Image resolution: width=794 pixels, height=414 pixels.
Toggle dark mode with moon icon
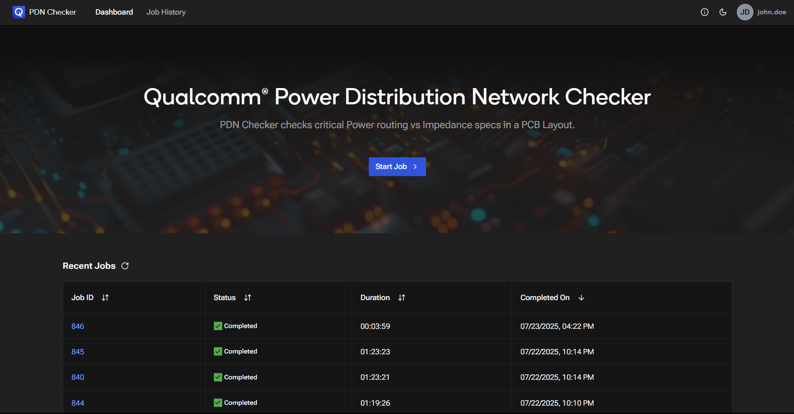[x=723, y=12]
